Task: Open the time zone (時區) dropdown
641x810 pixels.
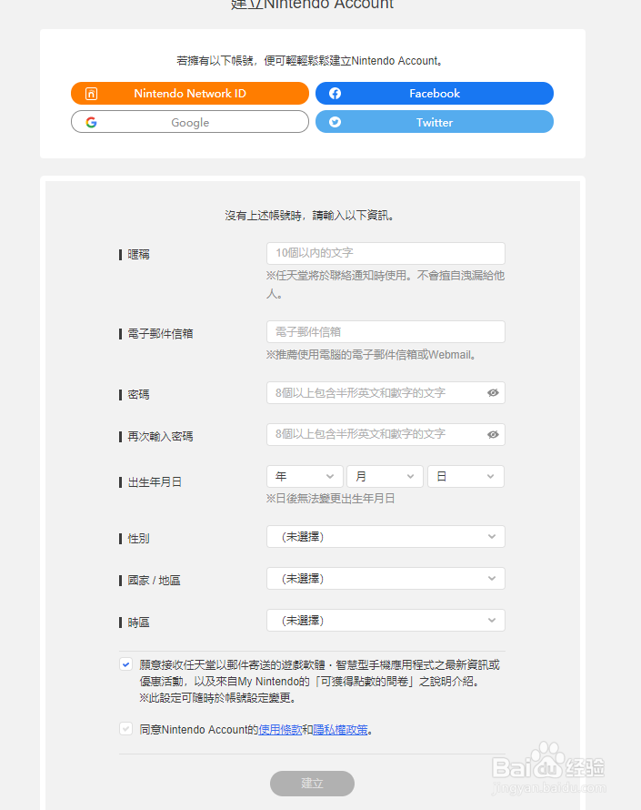Action: point(386,621)
